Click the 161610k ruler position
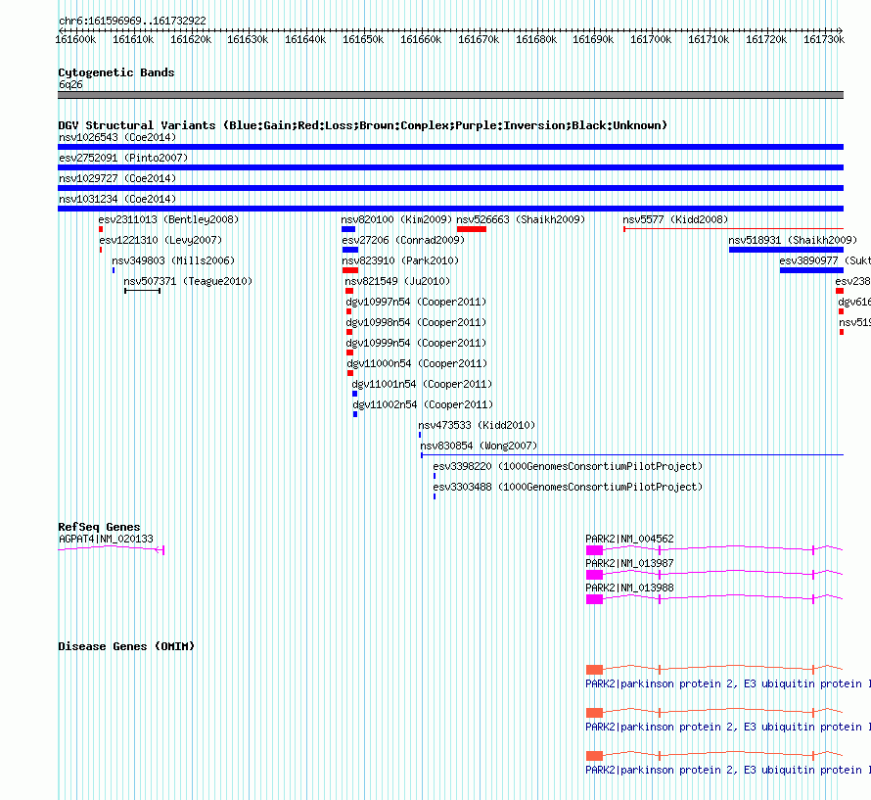The image size is (871, 800). (133, 39)
